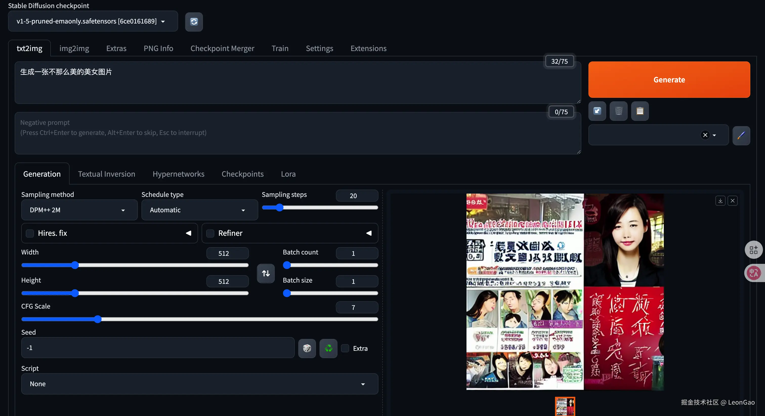Click the trash icon to clear the prompt
The width and height of the screenshot is (765, 416).
click(618, 111)
